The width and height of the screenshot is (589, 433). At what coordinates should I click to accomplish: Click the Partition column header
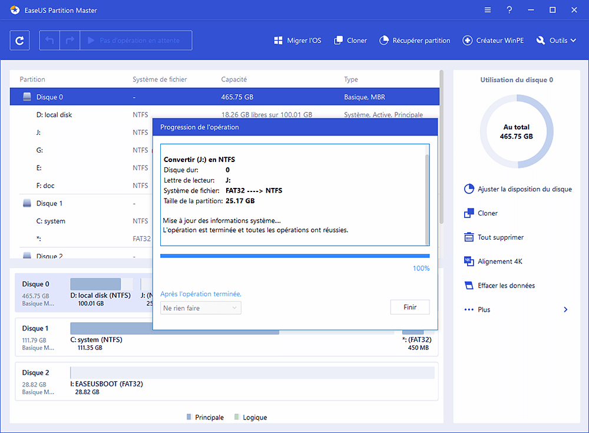pyautogui.click(x=32, y=80)
